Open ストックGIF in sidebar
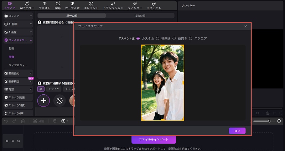285x151 pixels. click(x=18, y=113)
